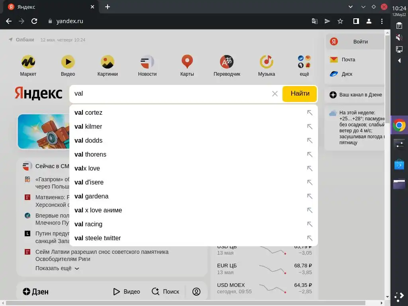
Task: Open Дзен profile circle icon
Action: click(x=196, y=292)
